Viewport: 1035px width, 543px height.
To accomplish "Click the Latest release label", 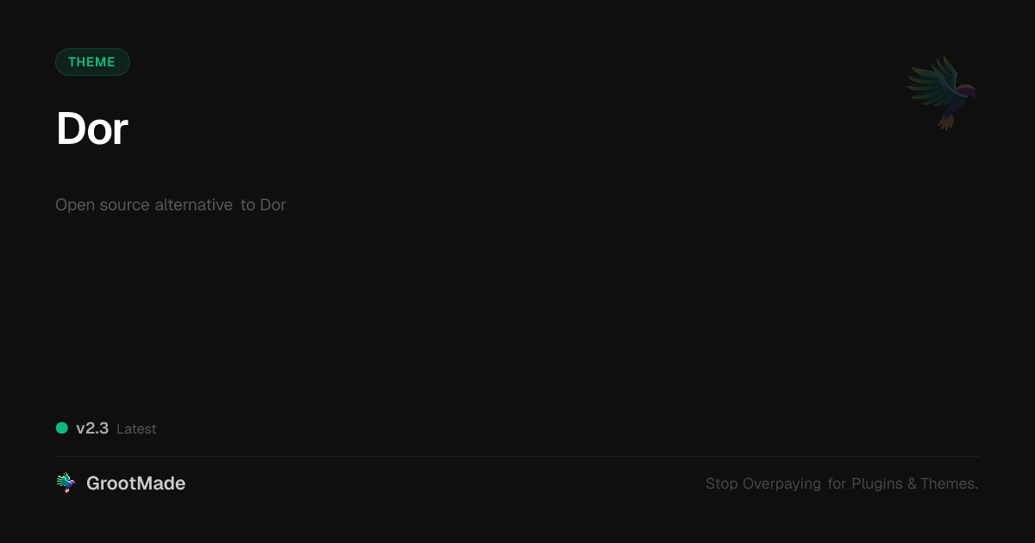I will tap(136, 429).
